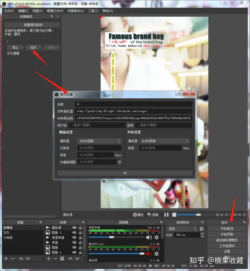Viewport: 250px width, 271px height.
Task: Click 停止 to stop the stream target
Action: [15, 48]
